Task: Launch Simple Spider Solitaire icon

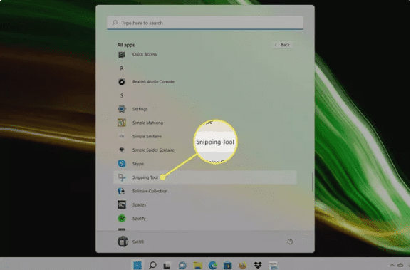Action: point(122,150)
